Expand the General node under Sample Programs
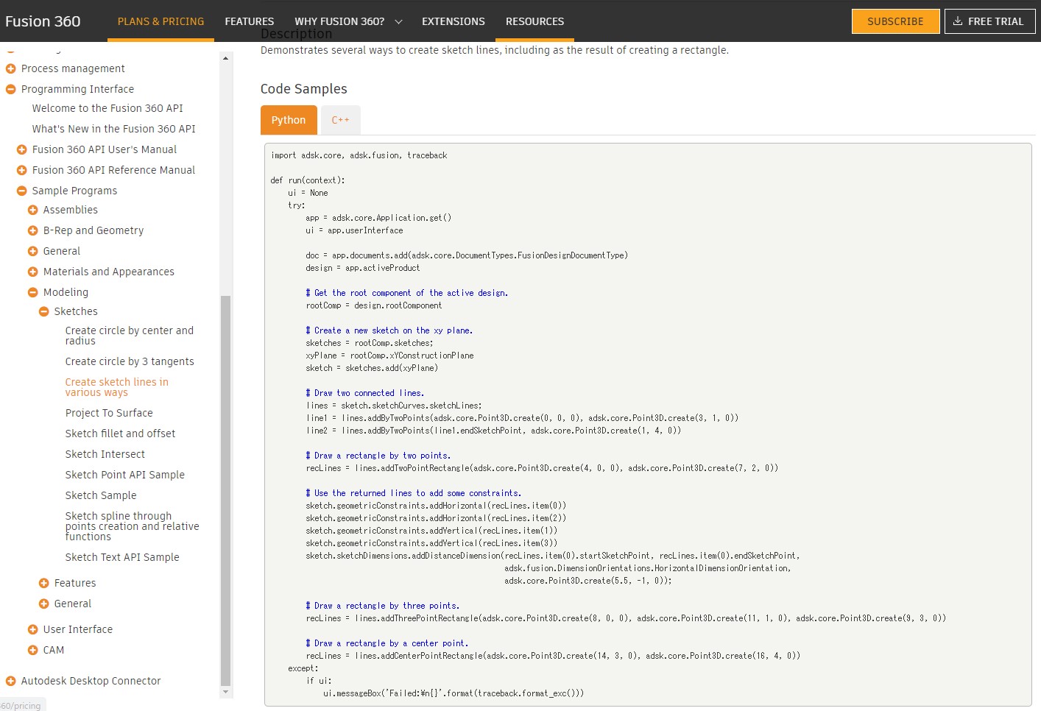 coord(33,251)
